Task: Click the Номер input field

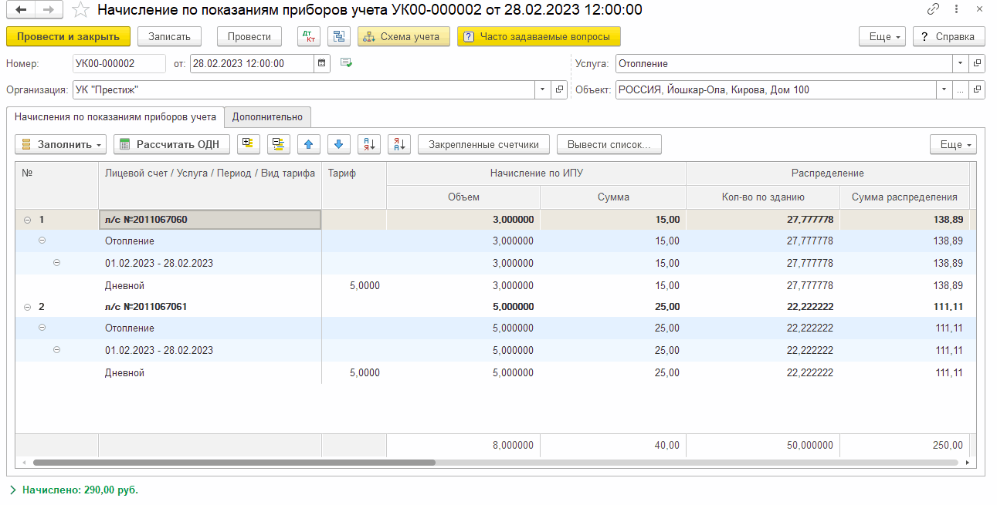Action: [119, 64]
